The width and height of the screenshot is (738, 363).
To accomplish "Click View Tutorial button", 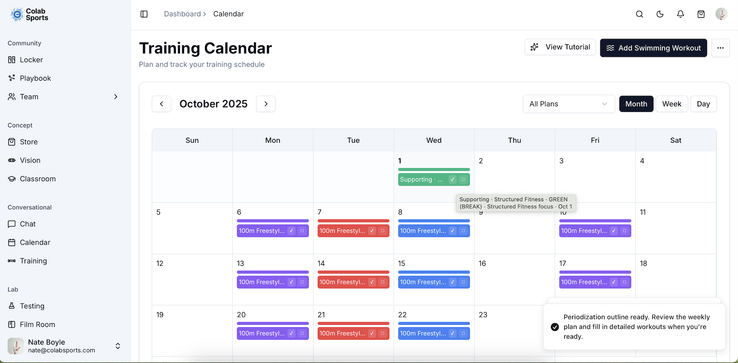I will (560, 47).
